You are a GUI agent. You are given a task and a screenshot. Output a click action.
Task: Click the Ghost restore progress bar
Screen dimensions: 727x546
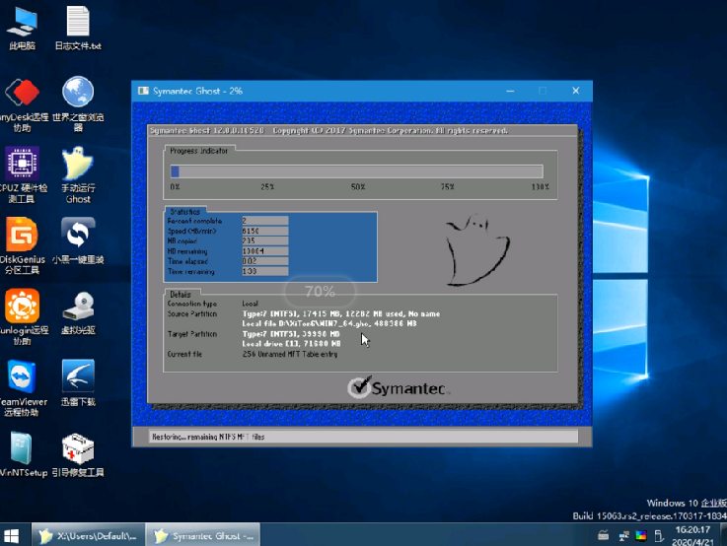click(x=357, y=171)
